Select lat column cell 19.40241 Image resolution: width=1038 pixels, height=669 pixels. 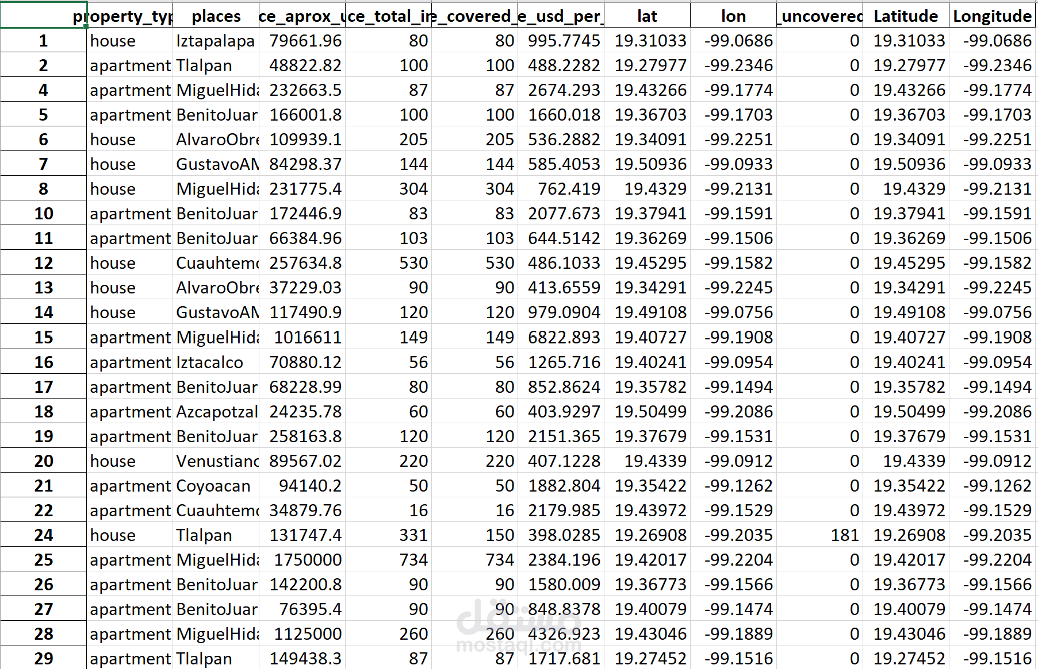647,362
